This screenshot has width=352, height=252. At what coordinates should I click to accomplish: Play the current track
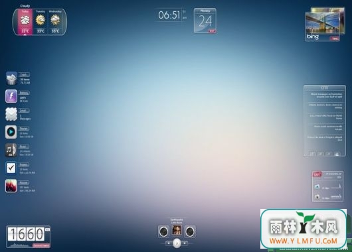pyautogui.click(x=177, y=243)
